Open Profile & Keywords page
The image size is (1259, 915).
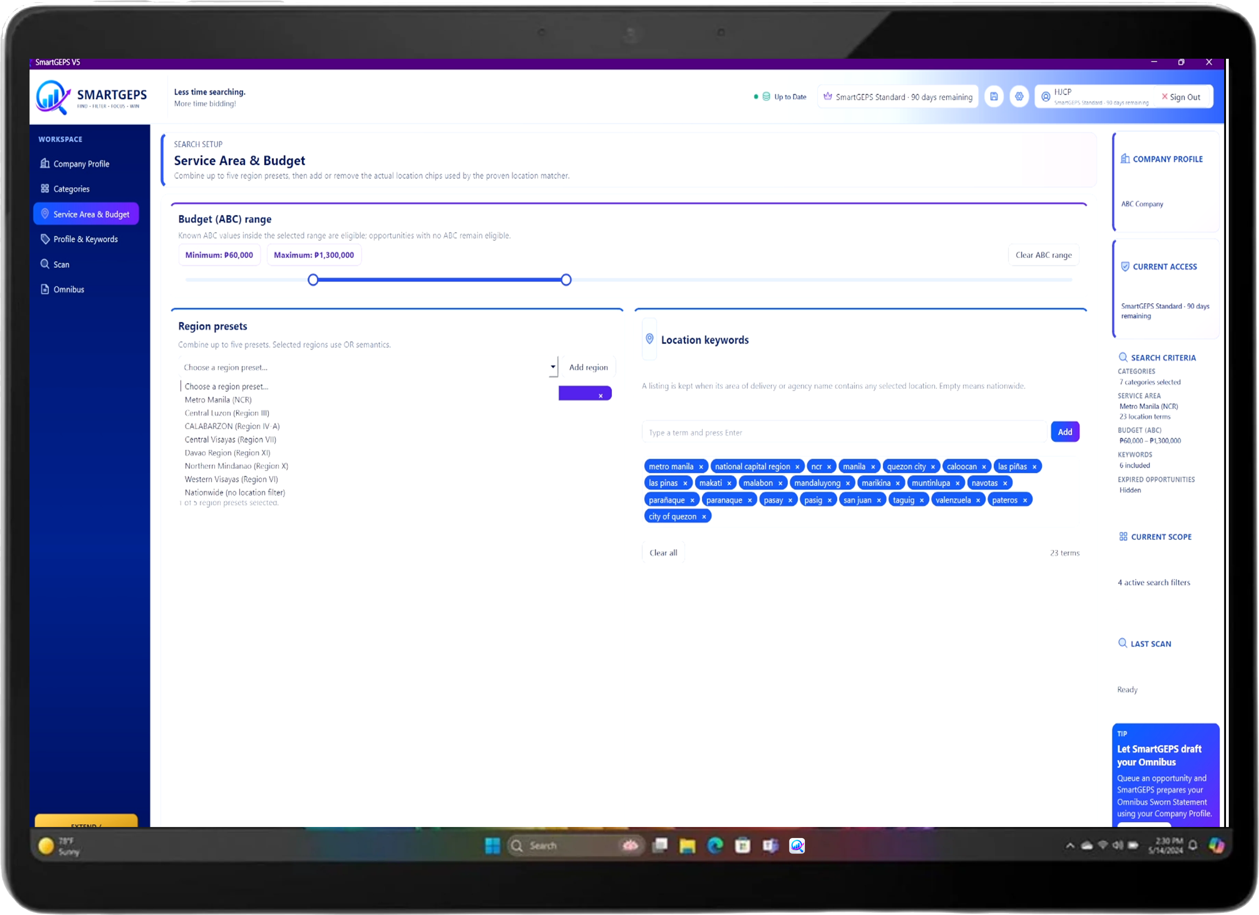point(86,240)
